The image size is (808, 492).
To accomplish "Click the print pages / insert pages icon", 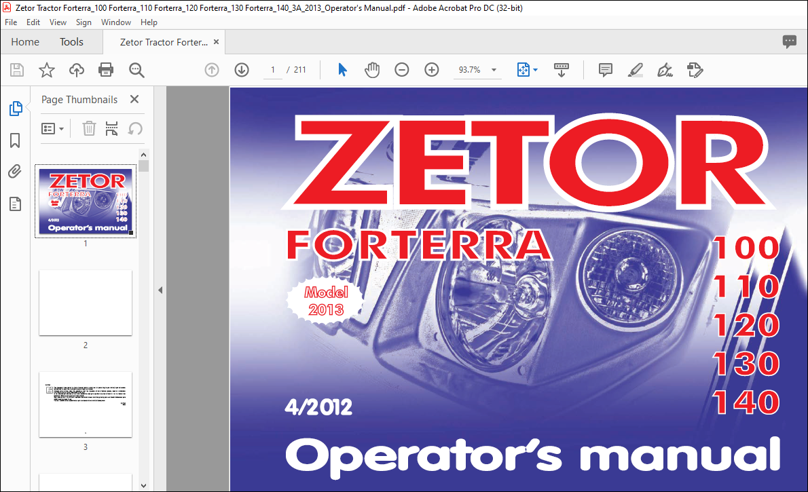I will coord(111,128).
